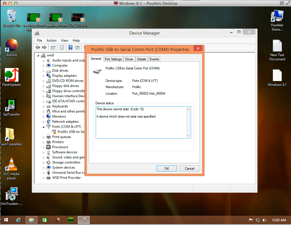Select the Parallels Shared Folders desktop icon
Screen dimensions: 291x225
pos(277,20)
